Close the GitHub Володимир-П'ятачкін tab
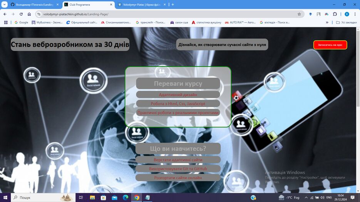 (x=58, y=5)
